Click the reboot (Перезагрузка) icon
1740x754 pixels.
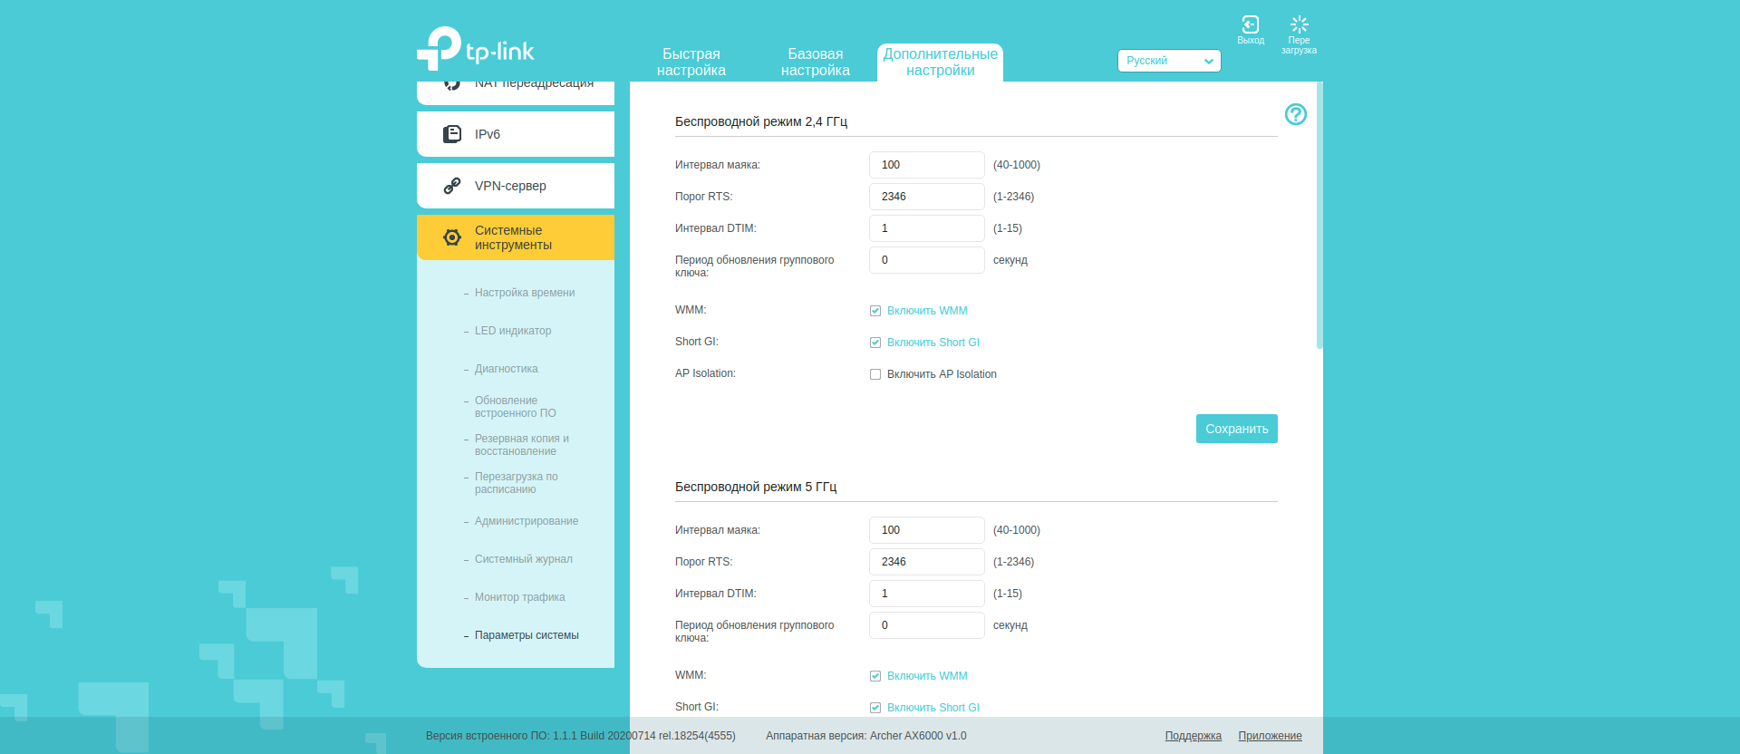coord(1299,24)
